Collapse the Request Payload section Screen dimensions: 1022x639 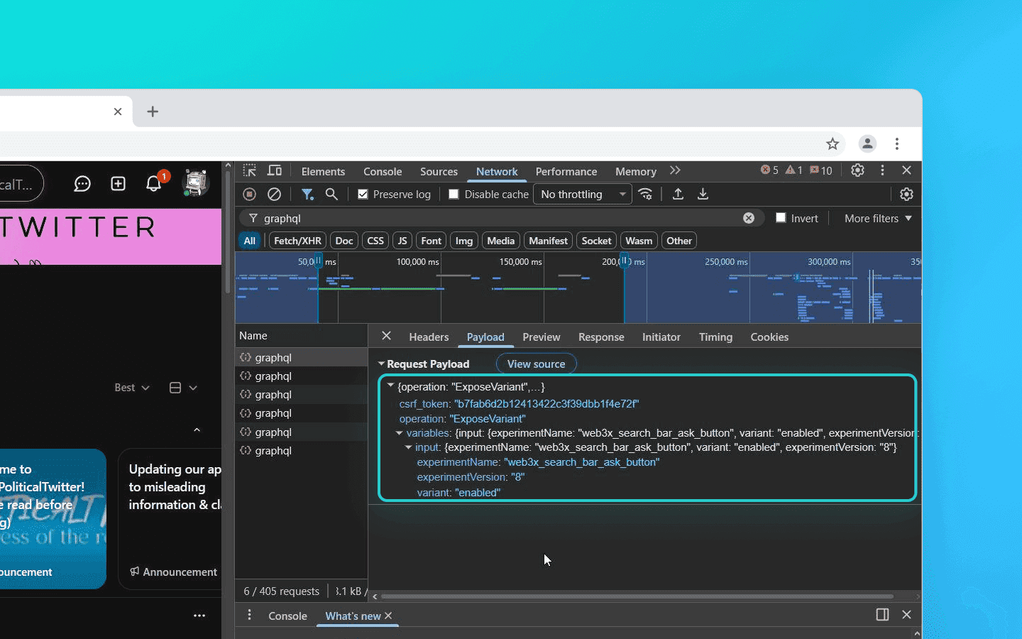pyautogui.click(x=381, y=364)
